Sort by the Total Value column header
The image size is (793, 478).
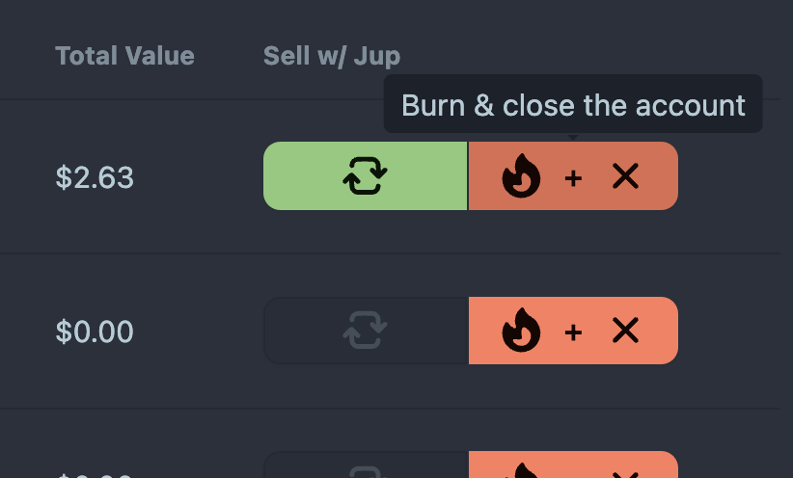coord(124,56)
